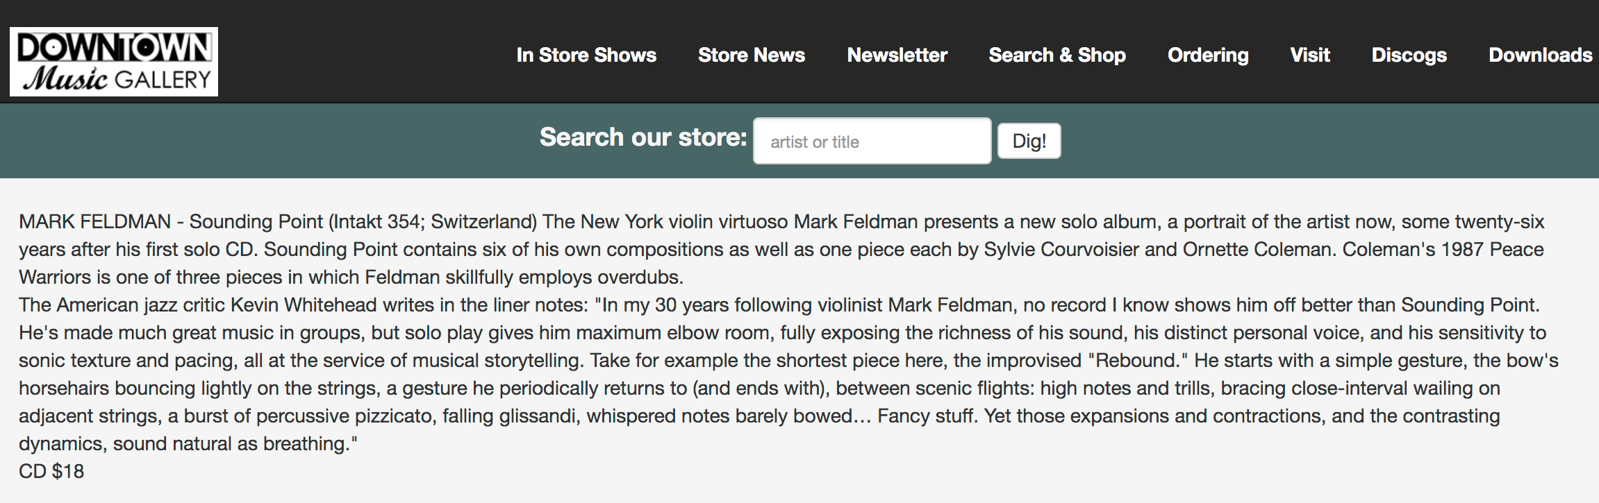Open the Ordering page
The width and height of the screenshot is (1599, 503).
tap(1208, 55)
